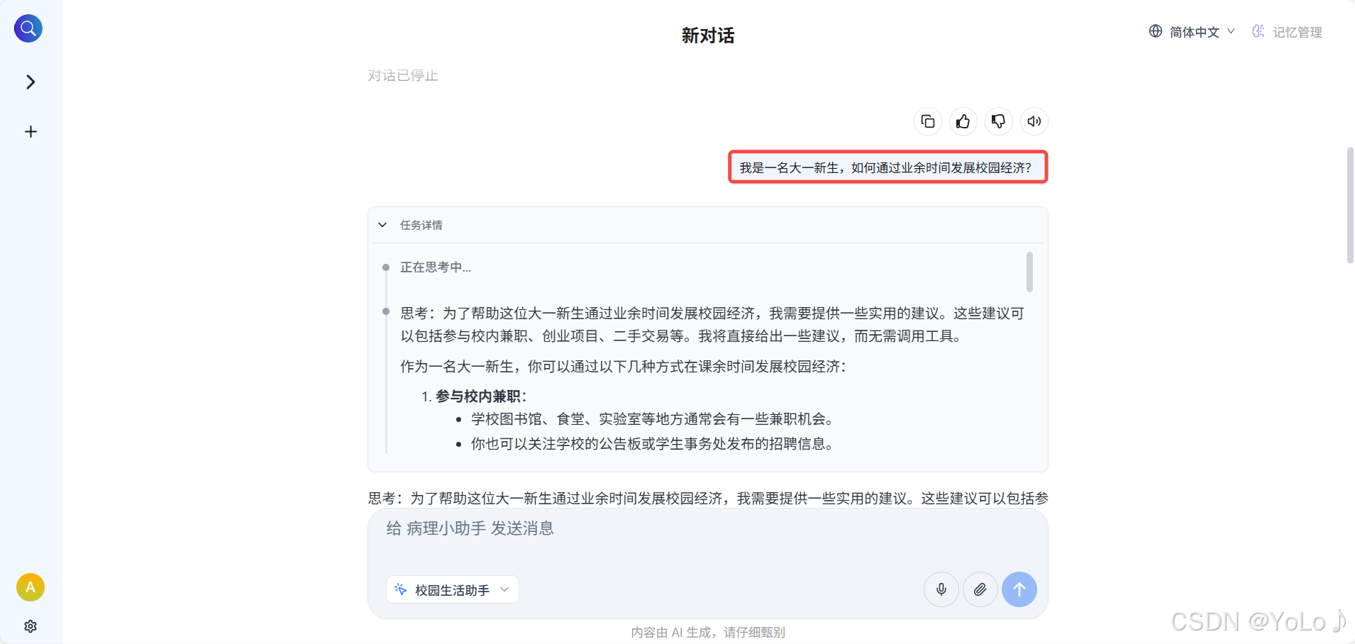Viewport: 1355px width, 644px height.
Task: Click the 任务详情 header label
Action: [421, 225]
